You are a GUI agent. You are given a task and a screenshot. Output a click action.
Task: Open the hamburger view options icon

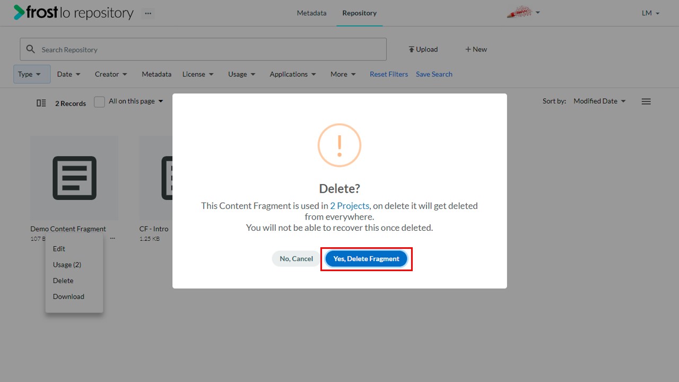(x=646, y=101)
